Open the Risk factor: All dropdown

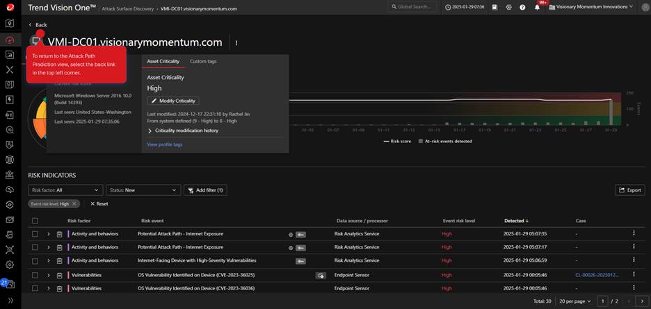pos(65,190)
